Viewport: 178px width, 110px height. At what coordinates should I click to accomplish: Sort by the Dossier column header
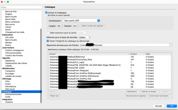pos(89,54)
